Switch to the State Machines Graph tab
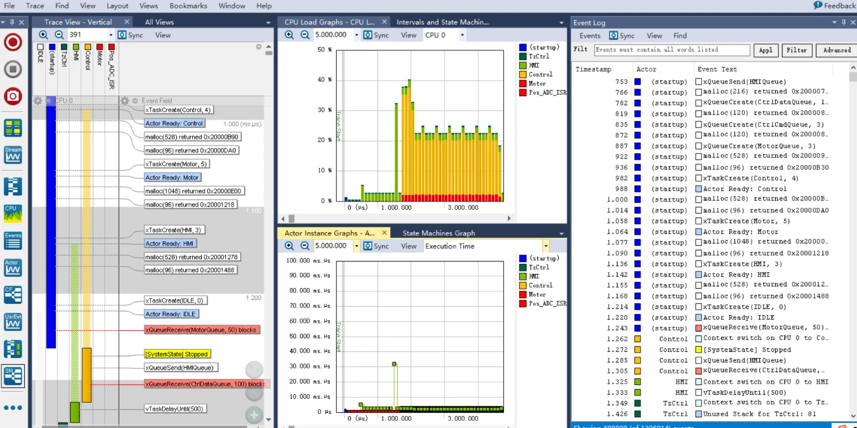 438,233
